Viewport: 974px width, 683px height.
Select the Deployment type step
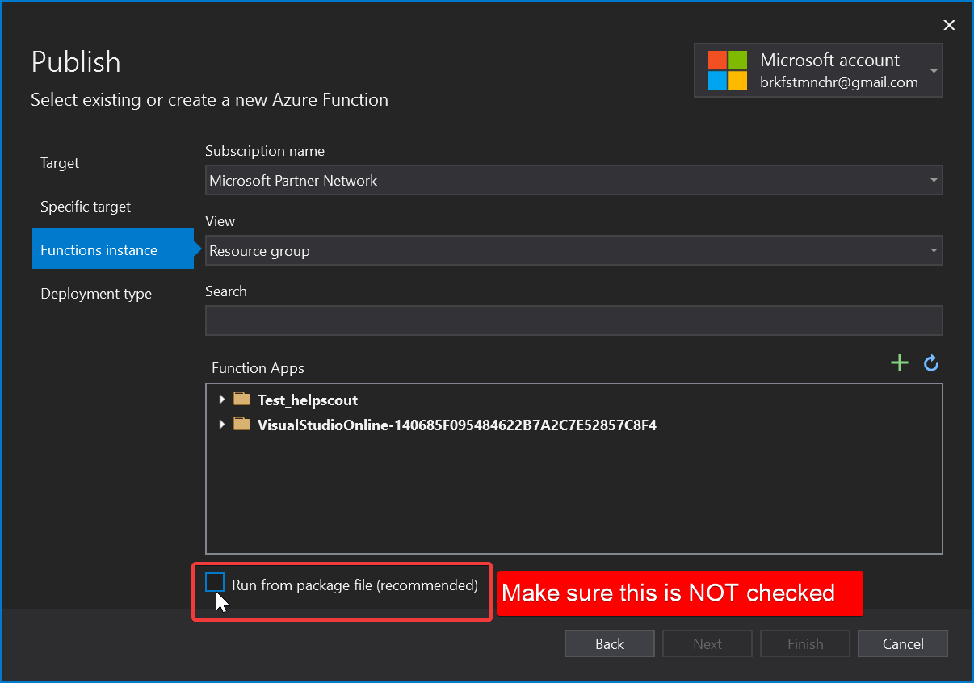coord(96,294)
